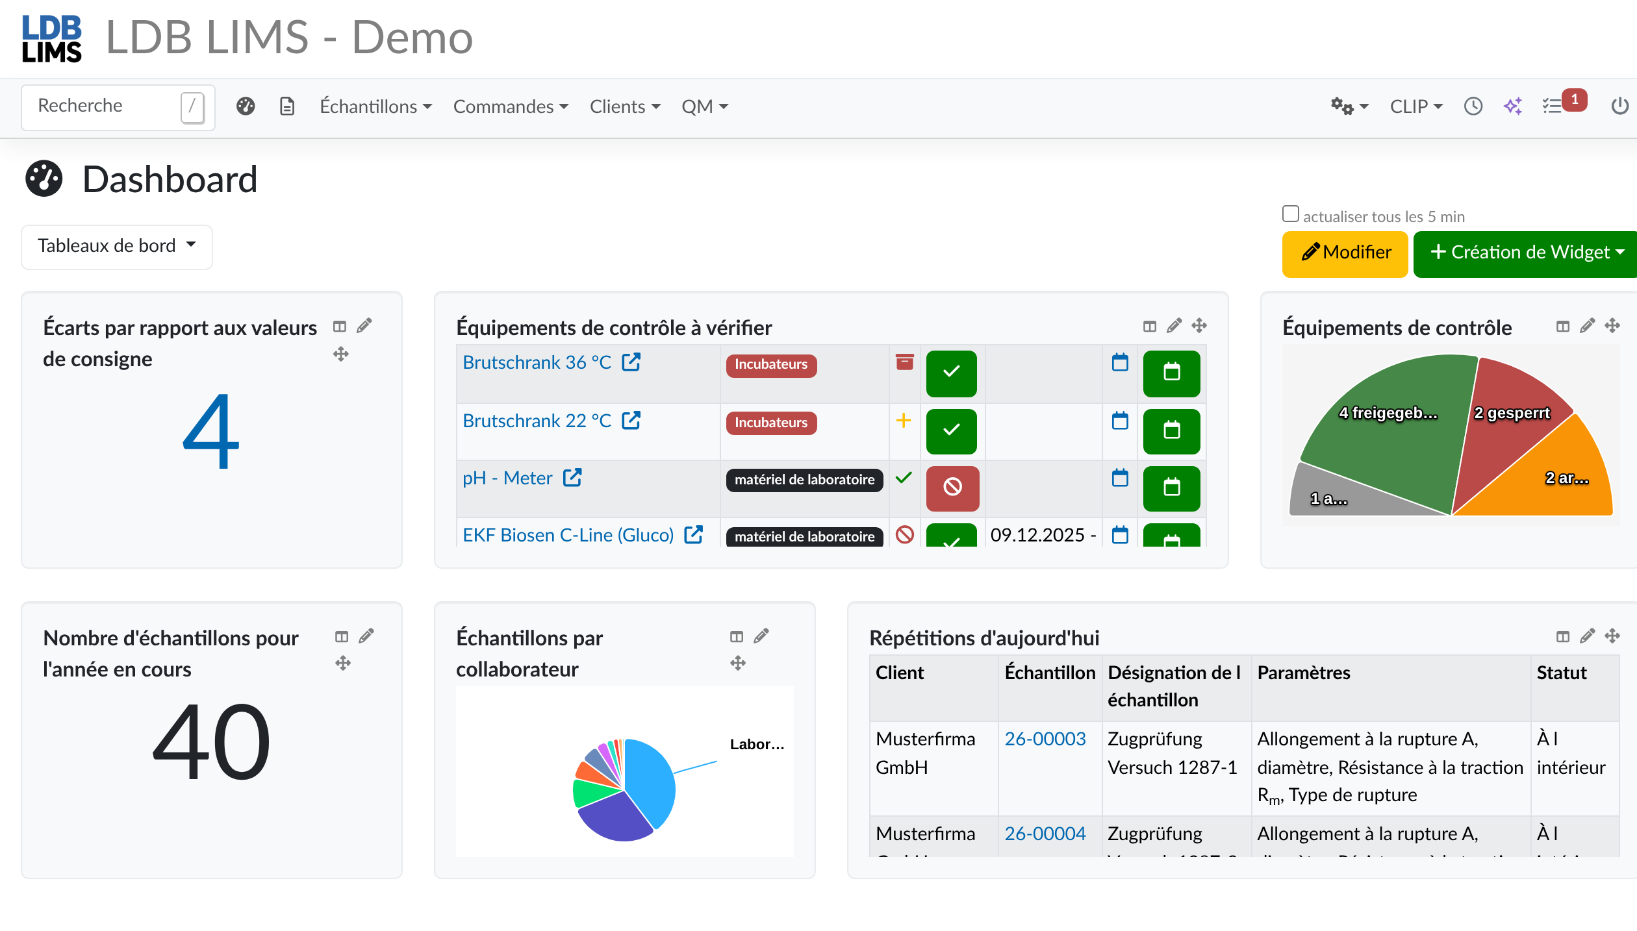Open the clock history icon
Viewport: 1637px width, 931px height.
point(1473,106)
